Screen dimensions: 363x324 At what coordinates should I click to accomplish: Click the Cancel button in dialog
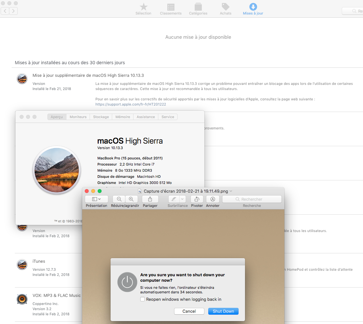189,311
